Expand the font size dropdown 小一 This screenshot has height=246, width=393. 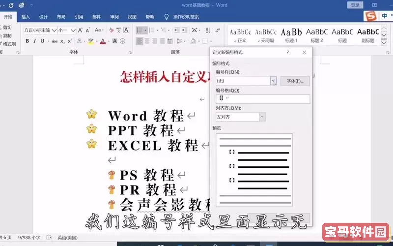click(x=73, y=31)
